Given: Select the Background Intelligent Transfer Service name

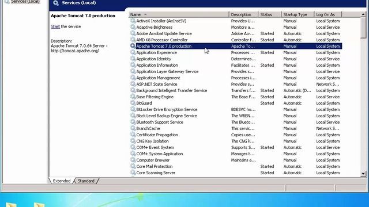Looking at the screenshot, I should click(x=172, y=91).
